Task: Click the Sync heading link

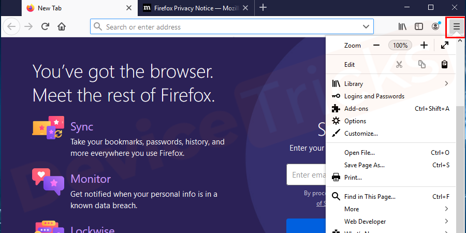Action: pos(82,127)
